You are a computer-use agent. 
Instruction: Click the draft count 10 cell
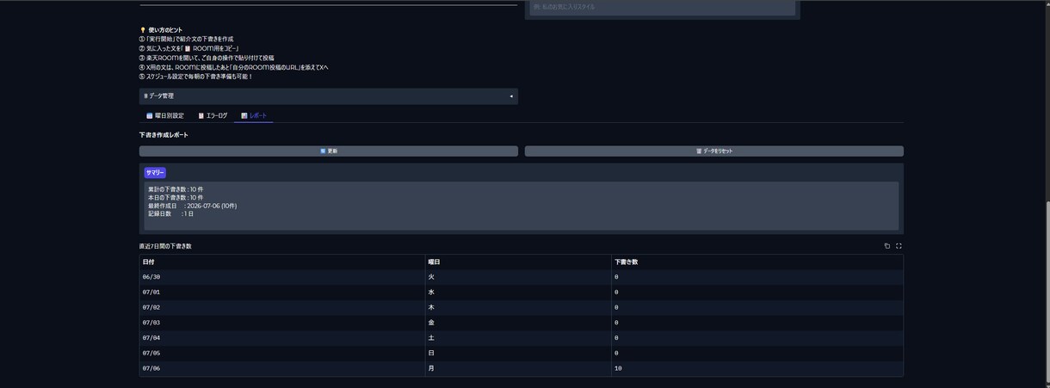[x=757, y=368]
